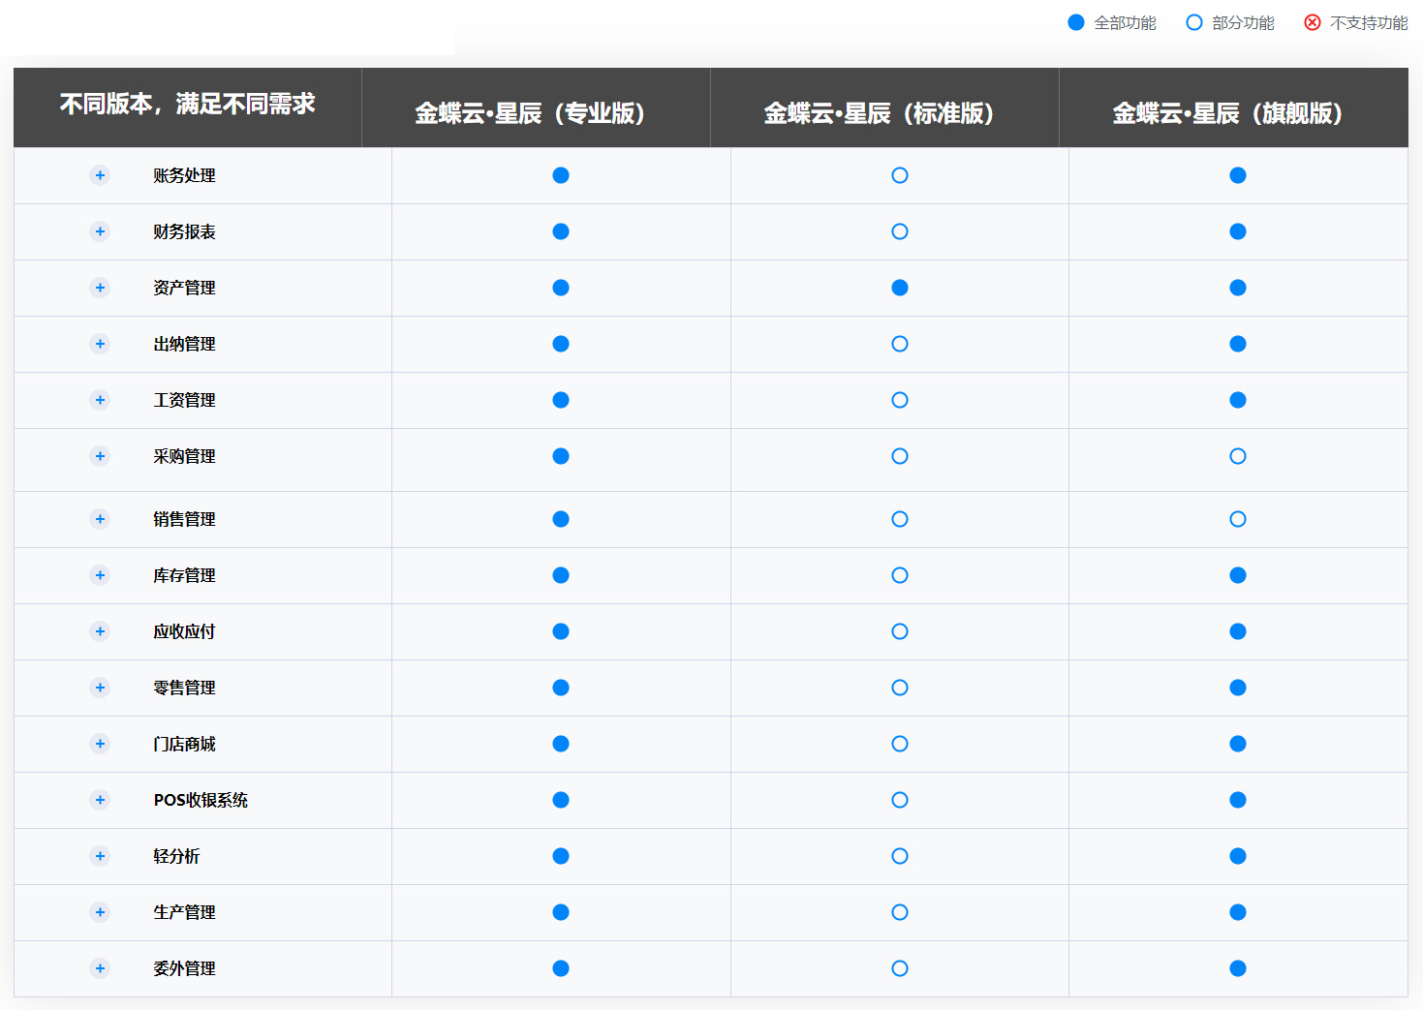Click the 委外管理 label

(x=184, y=968)
